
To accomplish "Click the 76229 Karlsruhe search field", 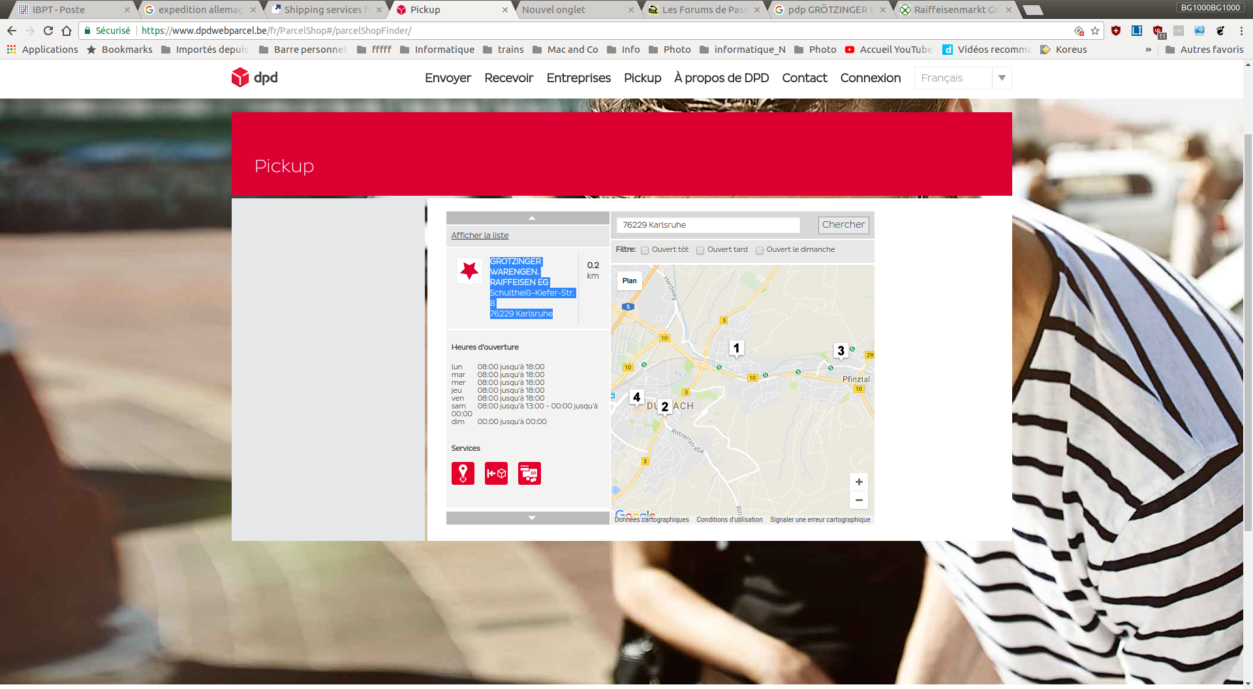I will pos(708,225).
